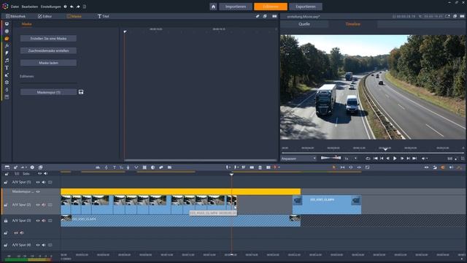Click the montage layers icon in the sidebar
The image size is (467, 263).
coord(7,83)
